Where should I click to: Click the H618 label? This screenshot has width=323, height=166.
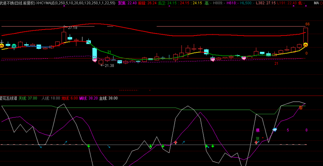pyautogui.click(x=233, y=3)
